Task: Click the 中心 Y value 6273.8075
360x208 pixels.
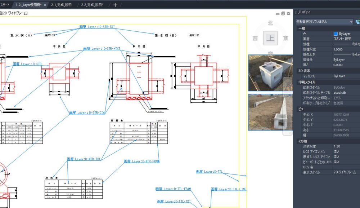Action: pos(340,120)
